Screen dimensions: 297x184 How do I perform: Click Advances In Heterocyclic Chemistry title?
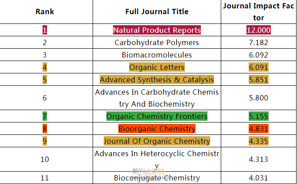156,159
